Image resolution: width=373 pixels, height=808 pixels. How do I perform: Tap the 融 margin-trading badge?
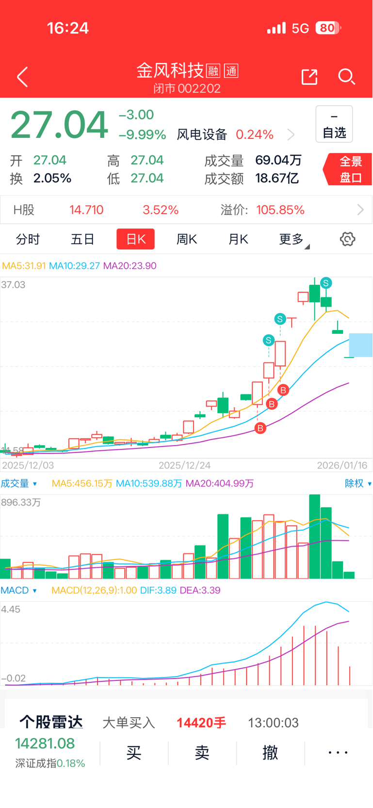(213, 71)
